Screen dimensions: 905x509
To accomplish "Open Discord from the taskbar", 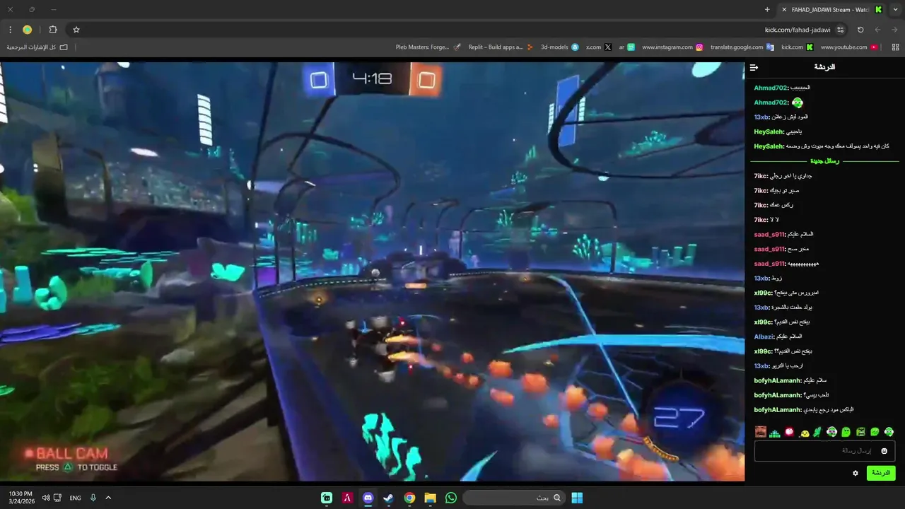I will 368,498.
